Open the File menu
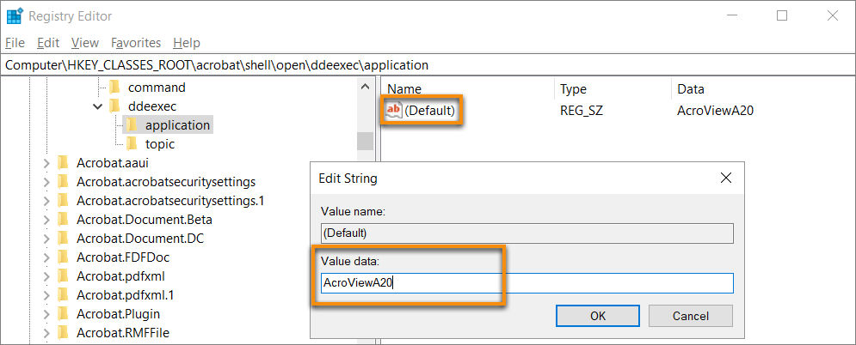This screenshot has height=345, width=856. point(15,42)
